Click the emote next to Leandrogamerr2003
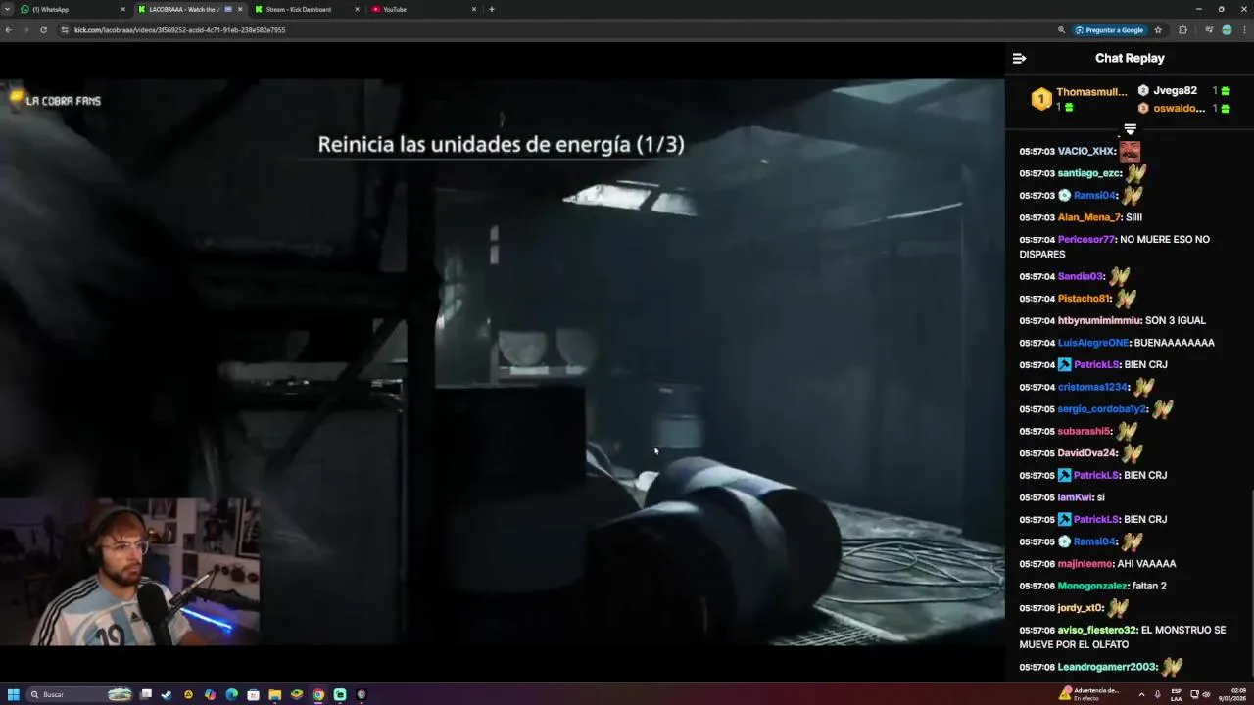Viewport: 1254px width, 705px height. coord(1172,667)
